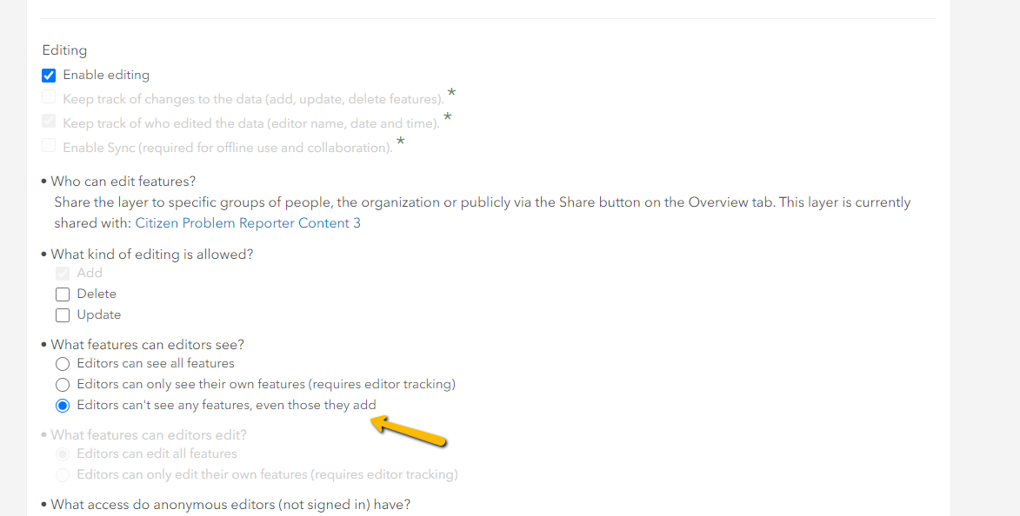1020x516 pixels.
Task: Enable the Update editing option
Action: 62,314
